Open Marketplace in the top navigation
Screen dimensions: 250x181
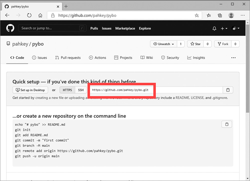coord(125,28)
